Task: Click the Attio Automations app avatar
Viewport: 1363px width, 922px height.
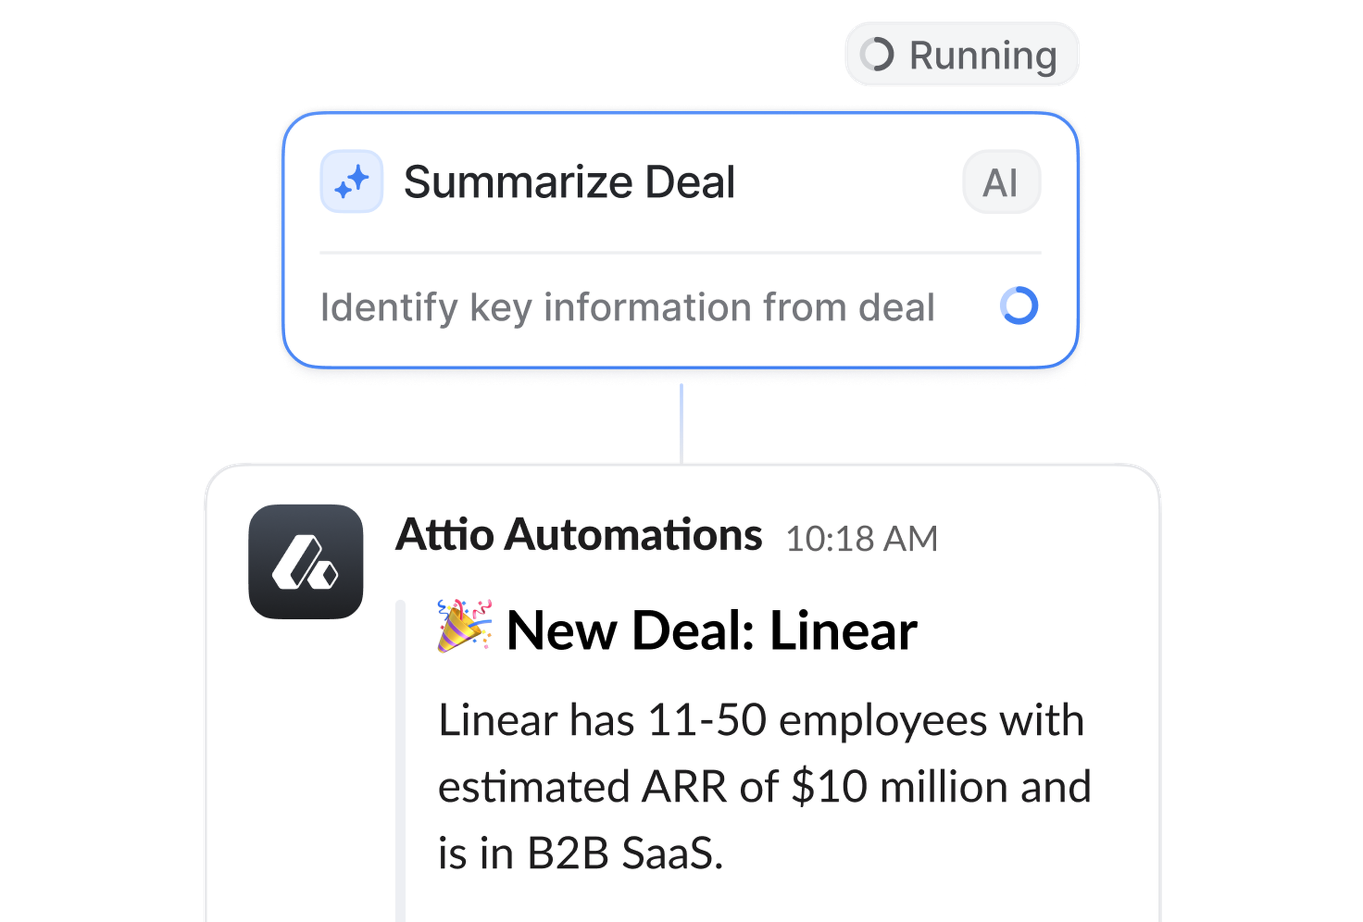Action: (306, 561)
